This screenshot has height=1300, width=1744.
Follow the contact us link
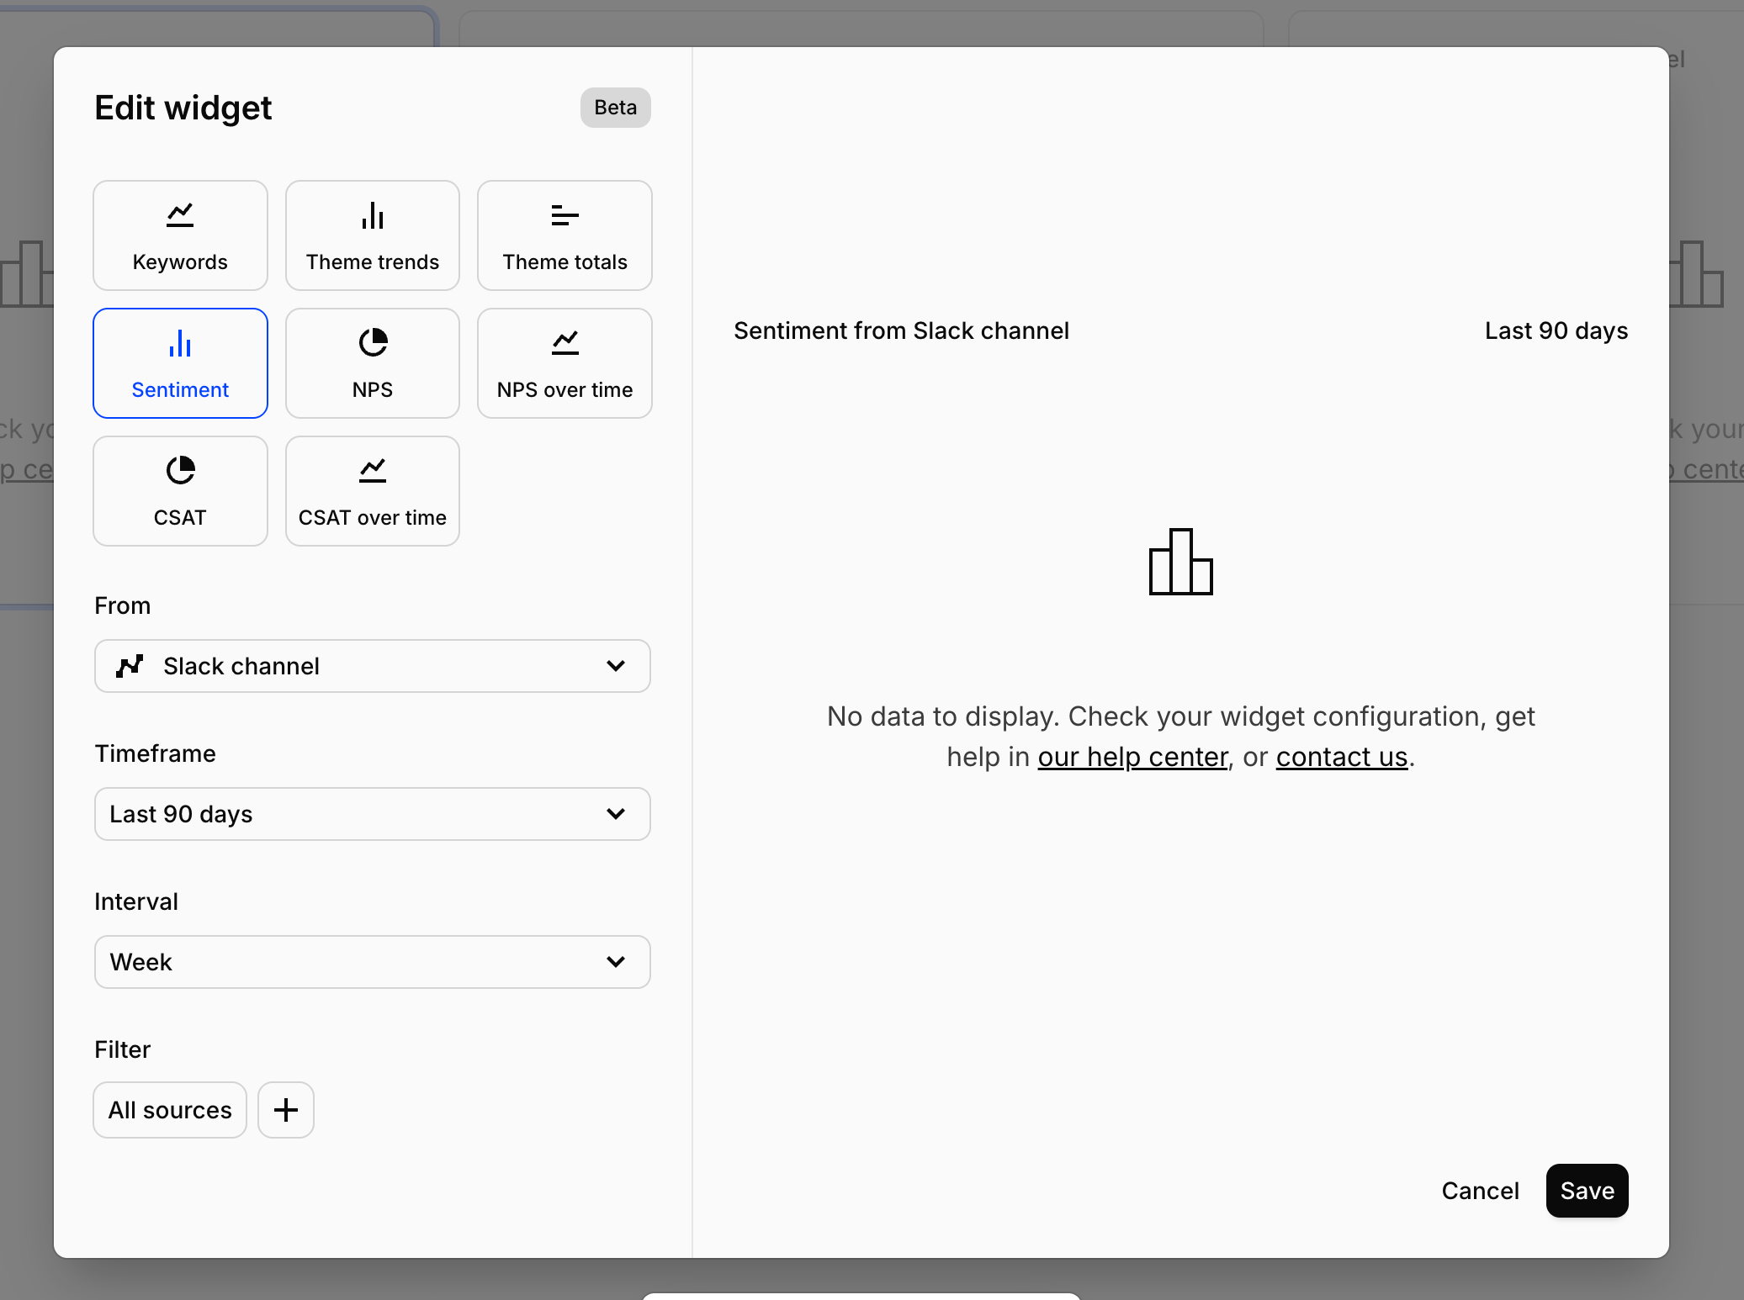(x=1341, y=757)
